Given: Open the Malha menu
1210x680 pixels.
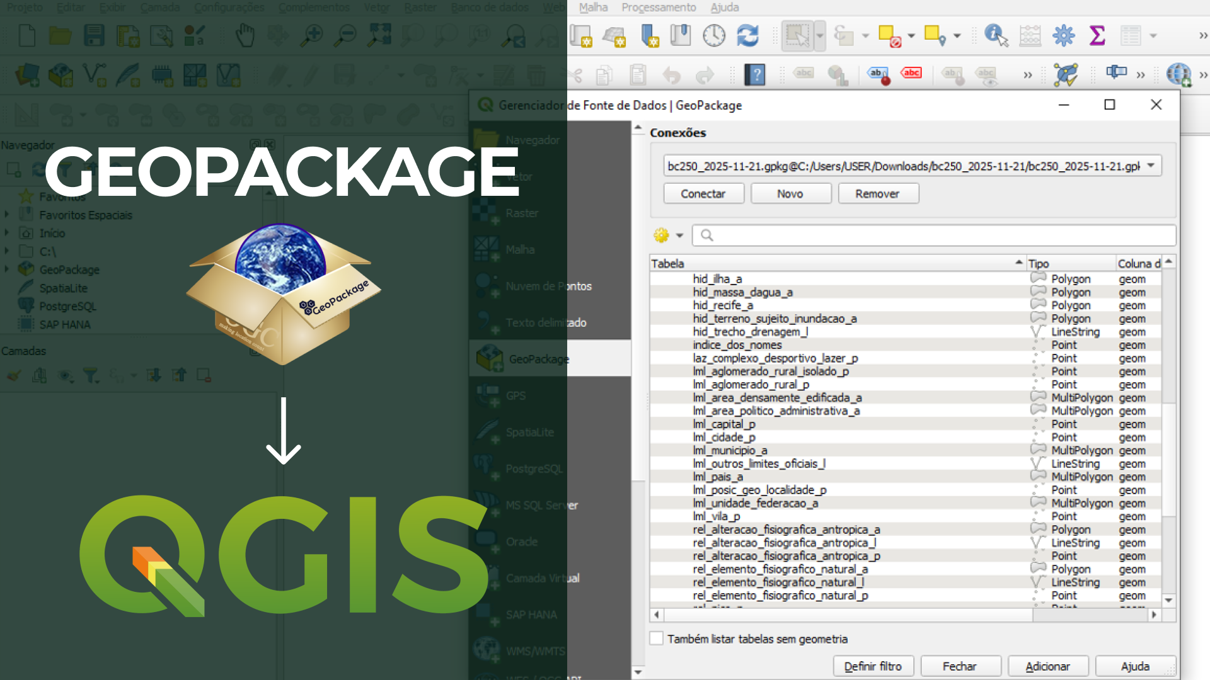Looking at the screenshot, I should pos(593,8).
